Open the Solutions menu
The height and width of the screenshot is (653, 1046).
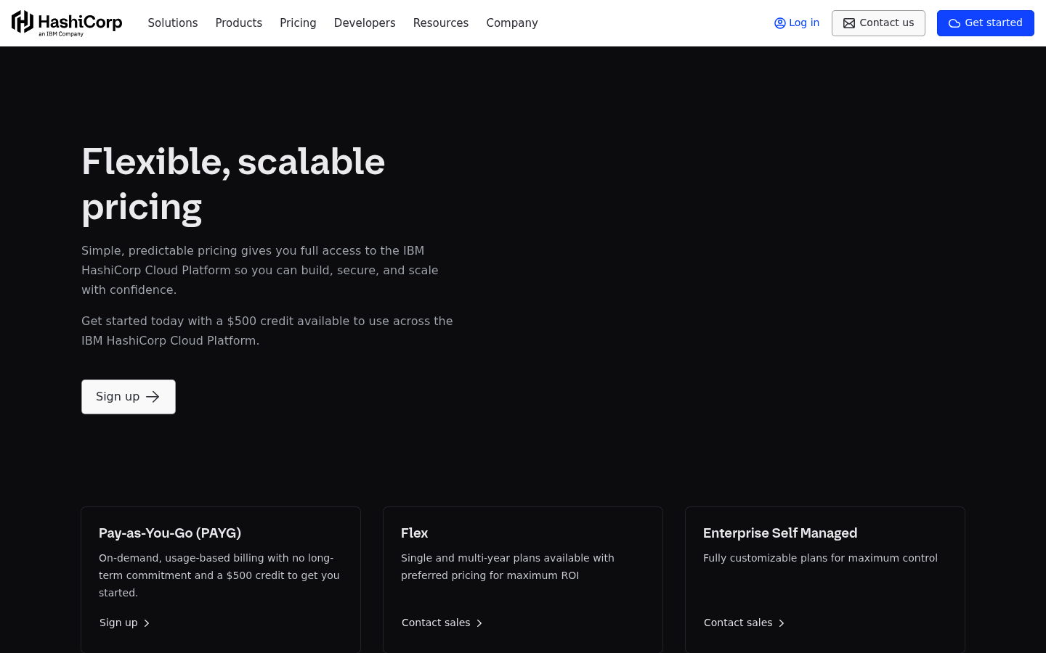173,23
